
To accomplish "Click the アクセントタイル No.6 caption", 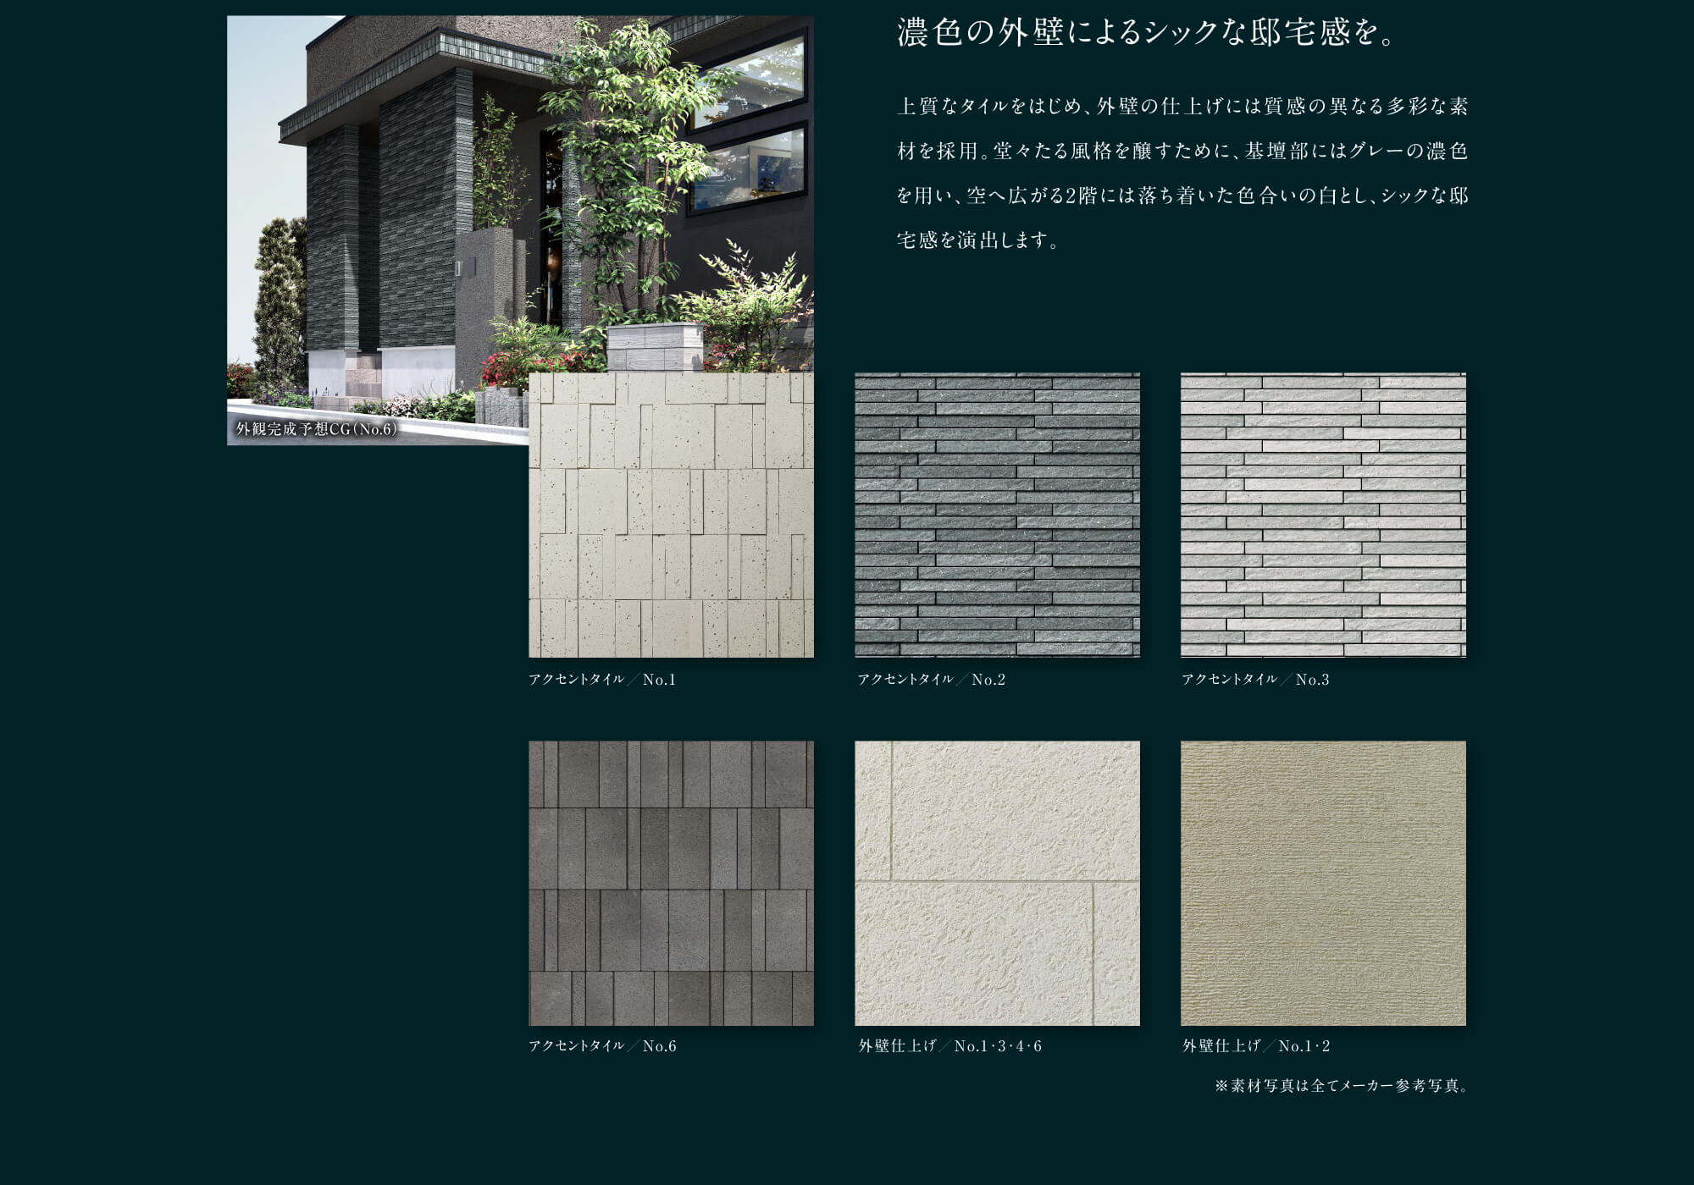I will (x=602, y=1046).
